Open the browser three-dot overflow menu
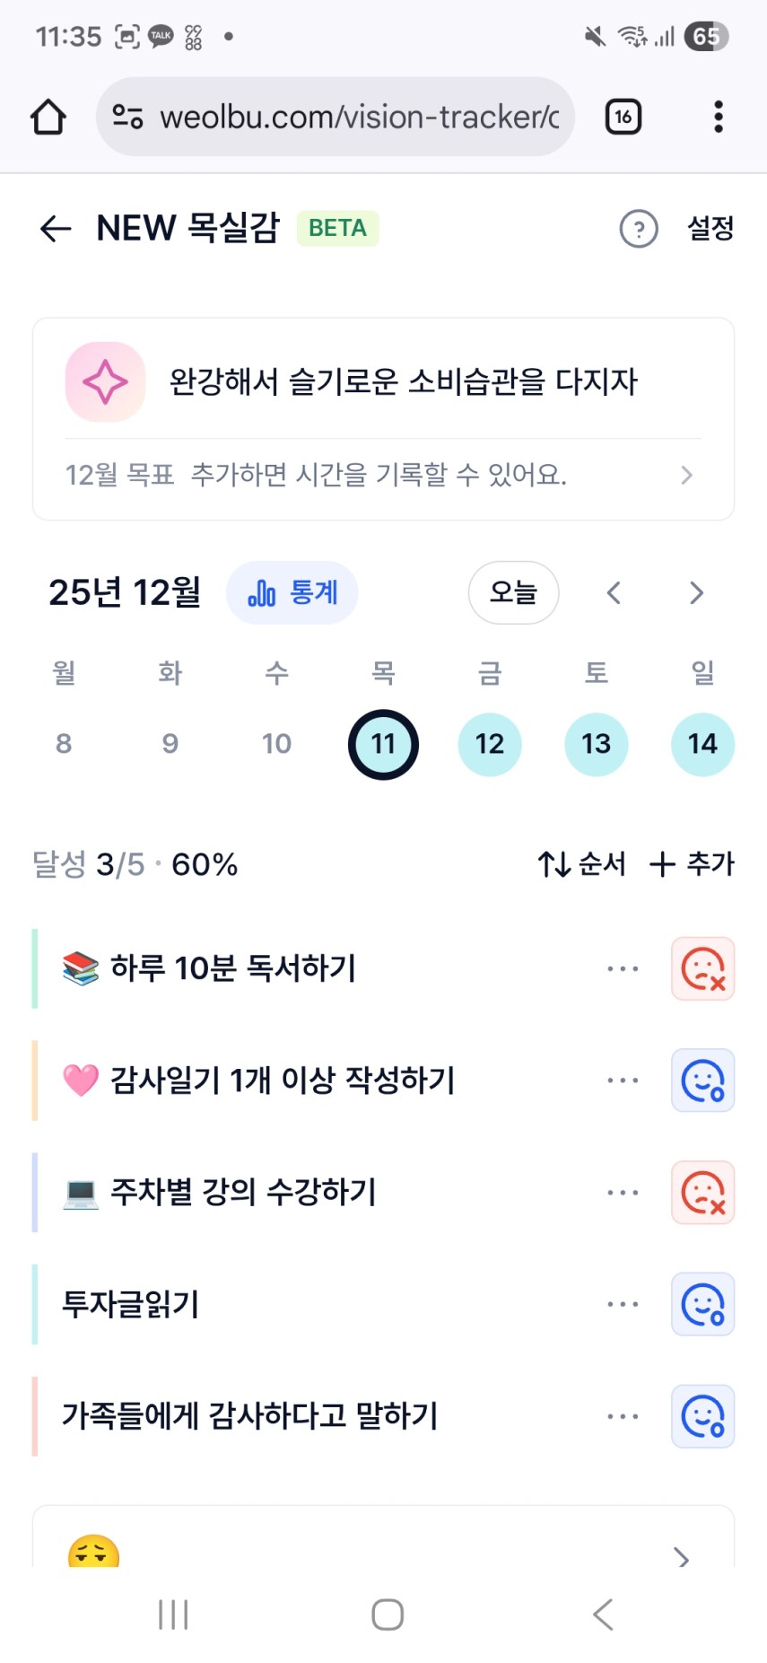This screenshot has width=767, height=1663. point(718,117)
